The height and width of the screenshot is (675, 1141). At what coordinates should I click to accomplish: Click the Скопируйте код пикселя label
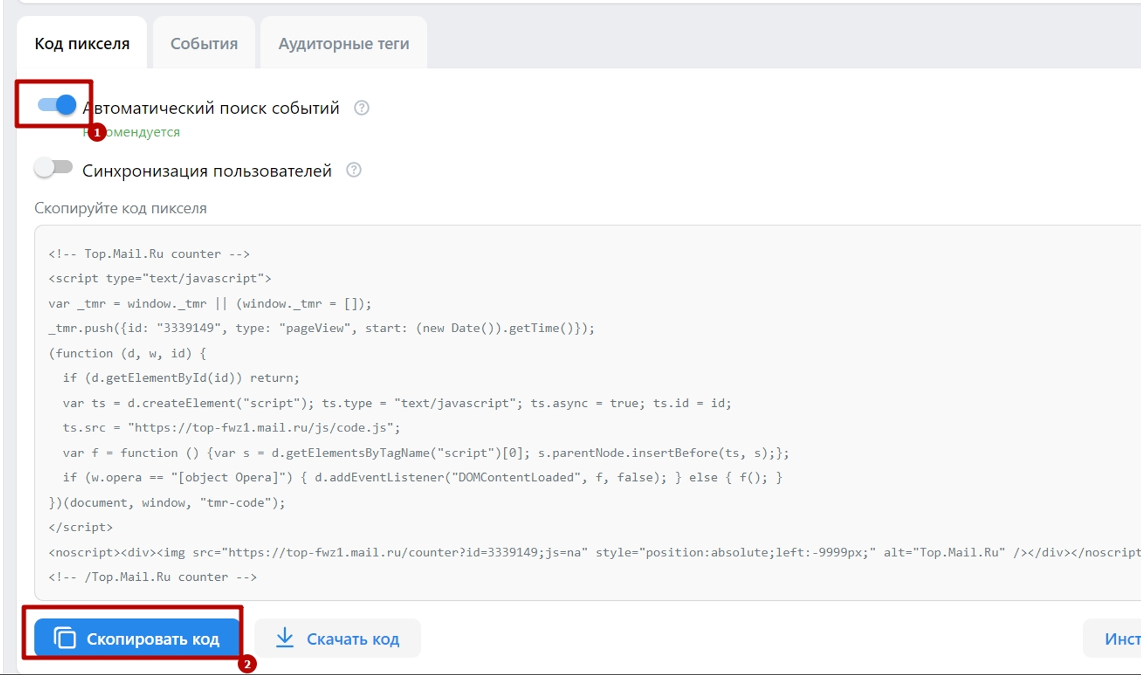pos(120,208)
